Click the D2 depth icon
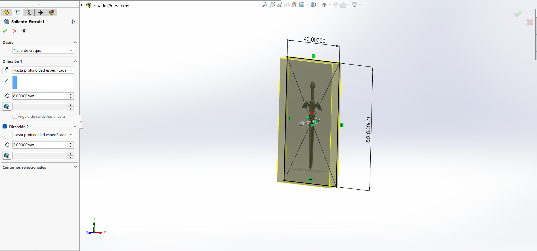 click(x=7, y=145)
